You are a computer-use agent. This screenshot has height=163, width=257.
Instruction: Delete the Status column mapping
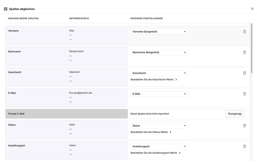244,126
